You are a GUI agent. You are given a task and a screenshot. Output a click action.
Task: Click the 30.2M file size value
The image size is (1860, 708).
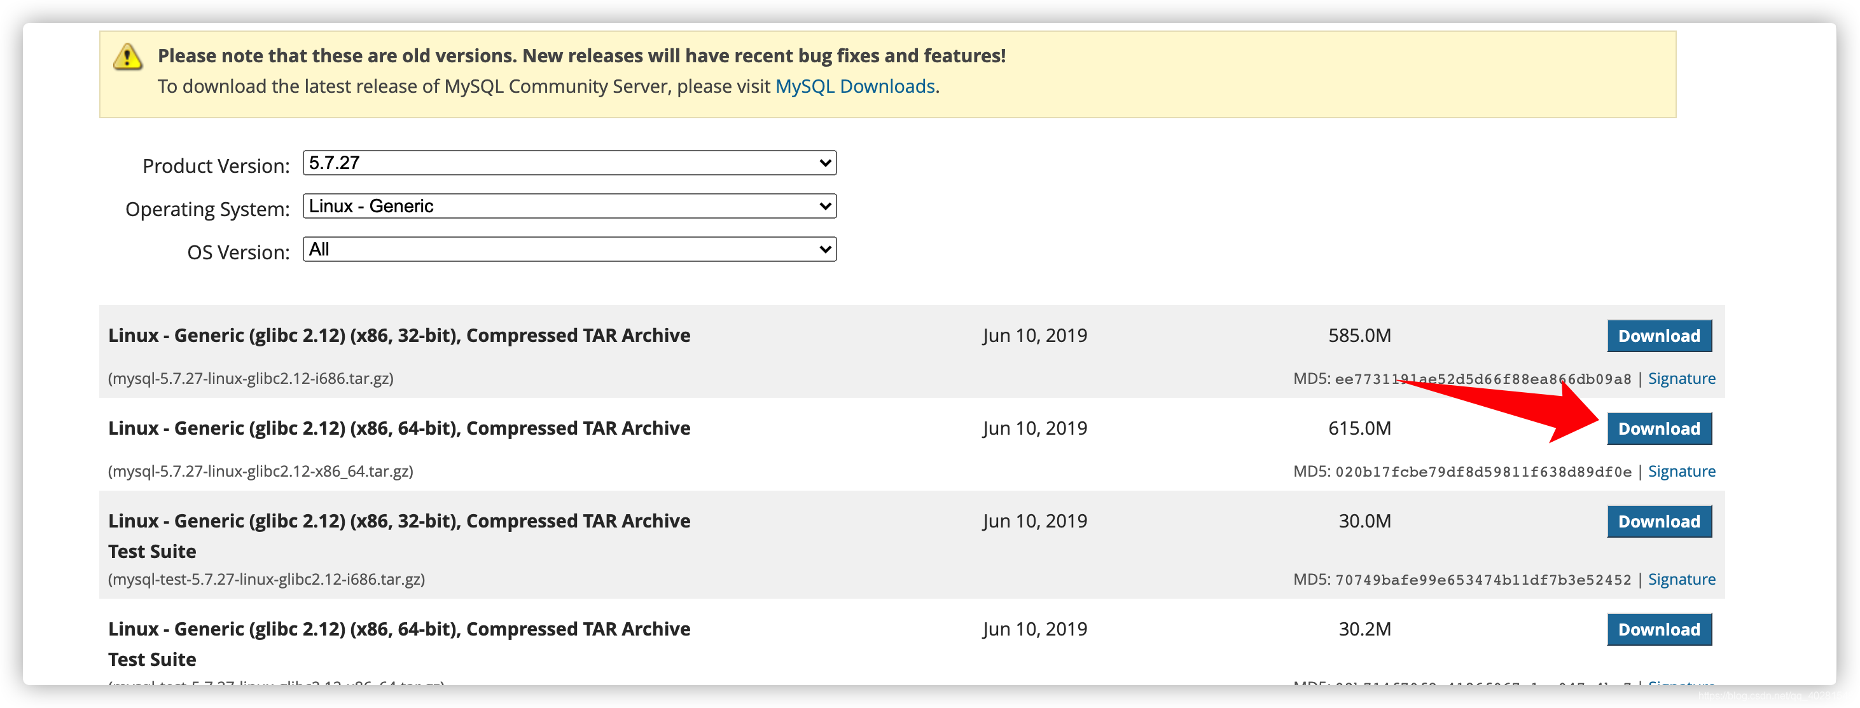[x=1364, y=629]
